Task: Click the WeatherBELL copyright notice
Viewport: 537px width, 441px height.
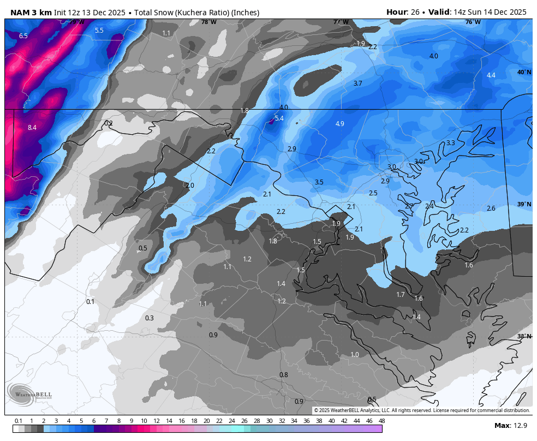Action: click(x=421, y=410)
